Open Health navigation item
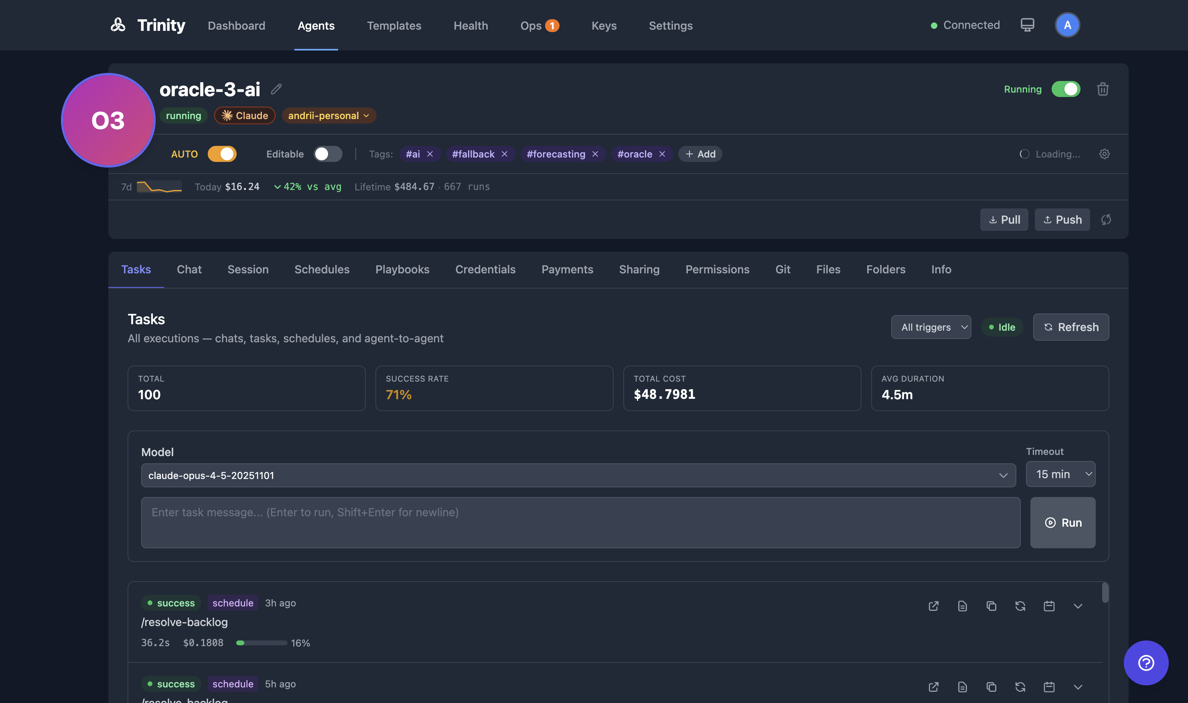1188x703 pixels. point(470,26)
